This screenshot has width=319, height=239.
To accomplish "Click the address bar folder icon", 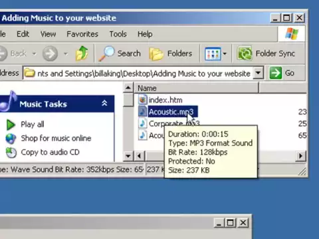I will coord(30,73).
